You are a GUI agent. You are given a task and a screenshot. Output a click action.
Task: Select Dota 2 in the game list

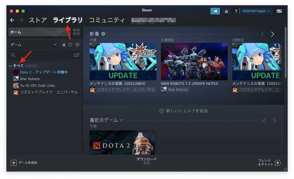(x=44, y=72)
